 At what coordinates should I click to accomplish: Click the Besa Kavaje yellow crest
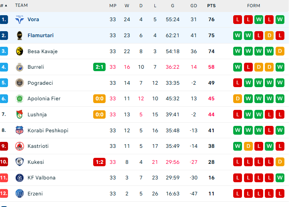[x=19, y=51]
